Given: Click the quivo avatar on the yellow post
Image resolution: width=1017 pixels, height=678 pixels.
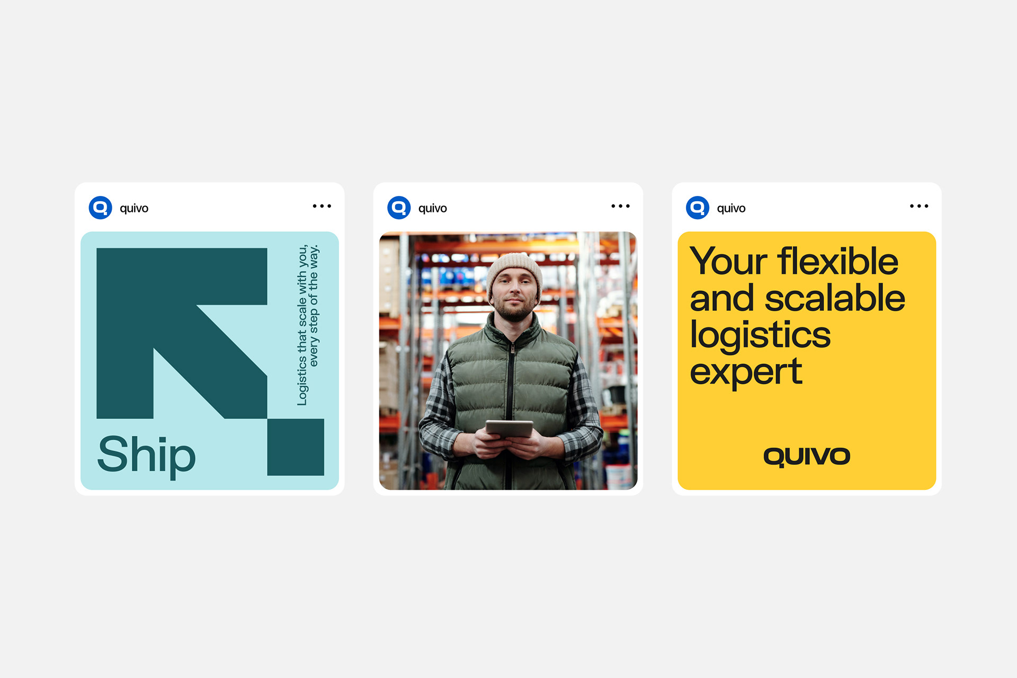Looking at the screenshot, I should pyautogui.click(x=698, y=208).
